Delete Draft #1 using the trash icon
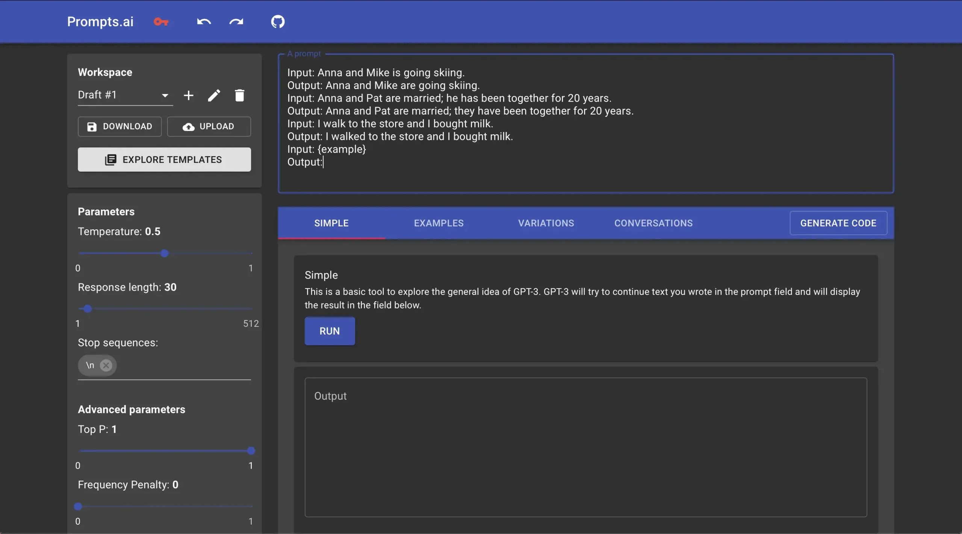962x534 pixels. tap(240, 95)
